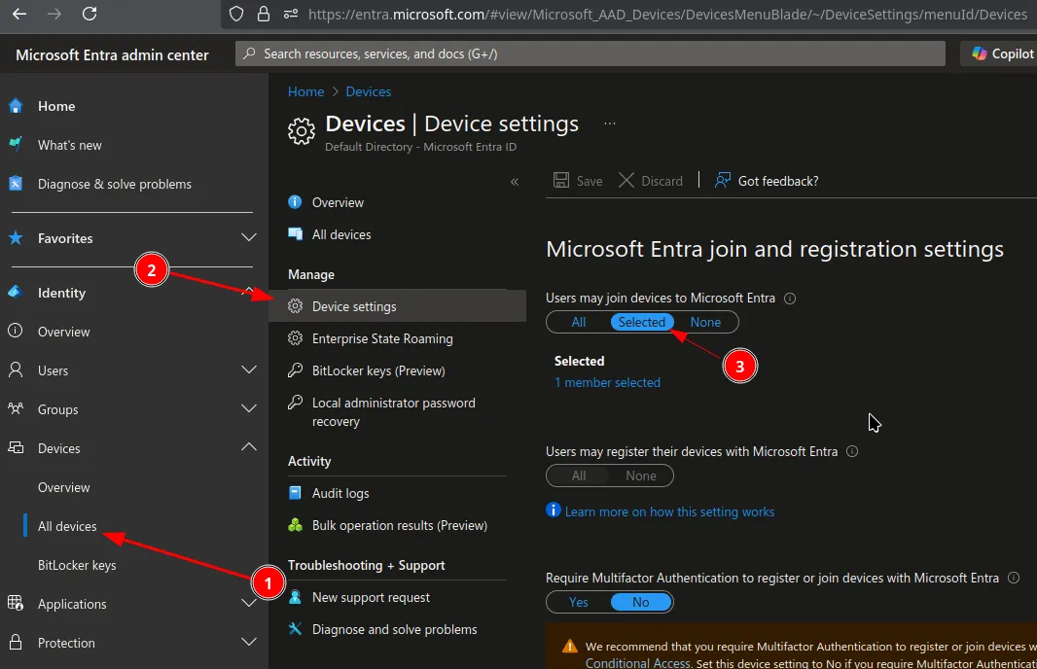Click the Protection lock icon

pyautogui.click(x=16, y=642)
